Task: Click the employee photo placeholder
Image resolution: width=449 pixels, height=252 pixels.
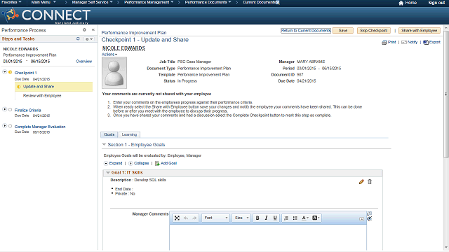Action: pyautogui.click(x=114, y=73)
